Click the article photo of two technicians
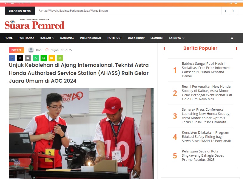This screenshot has height=179, width=243. tap(81, 134)
